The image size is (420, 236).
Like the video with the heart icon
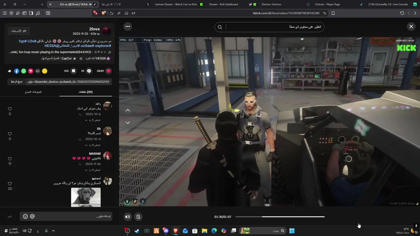109,71
